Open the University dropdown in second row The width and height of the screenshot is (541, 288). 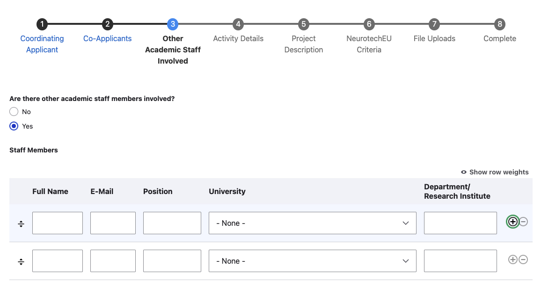click(312, 261)
